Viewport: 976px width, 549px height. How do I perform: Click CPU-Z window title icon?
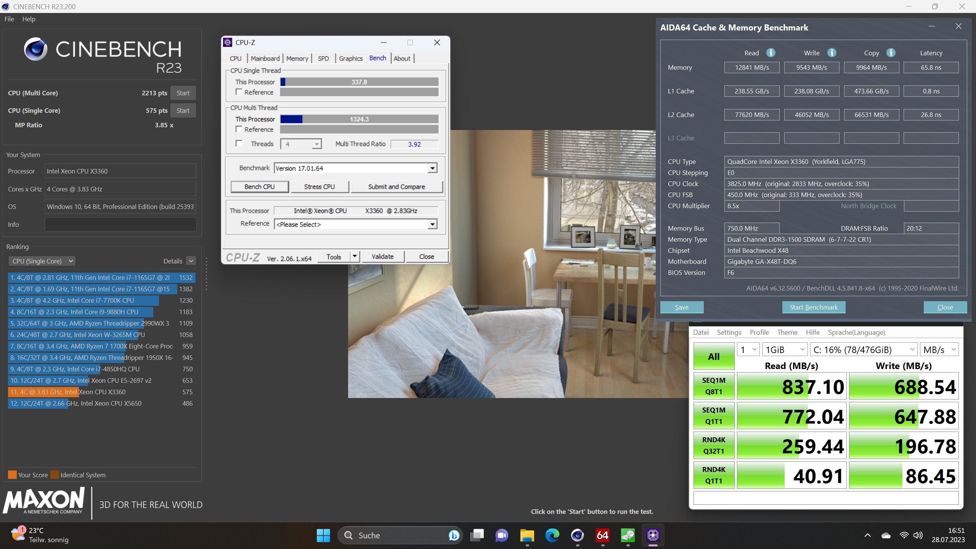[x=228, y=42]
